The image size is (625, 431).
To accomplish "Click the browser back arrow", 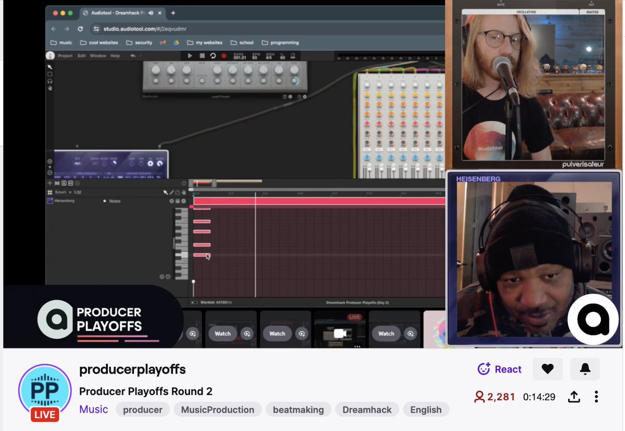I will 54,29.
